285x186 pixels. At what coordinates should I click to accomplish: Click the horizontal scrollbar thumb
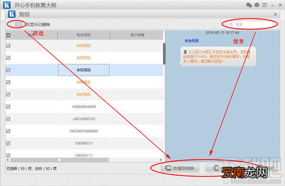[59, 160]
